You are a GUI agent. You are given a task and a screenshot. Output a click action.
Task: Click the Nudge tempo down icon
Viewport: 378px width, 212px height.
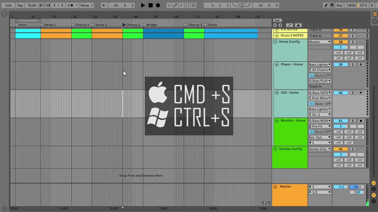[x=42, y=5]
